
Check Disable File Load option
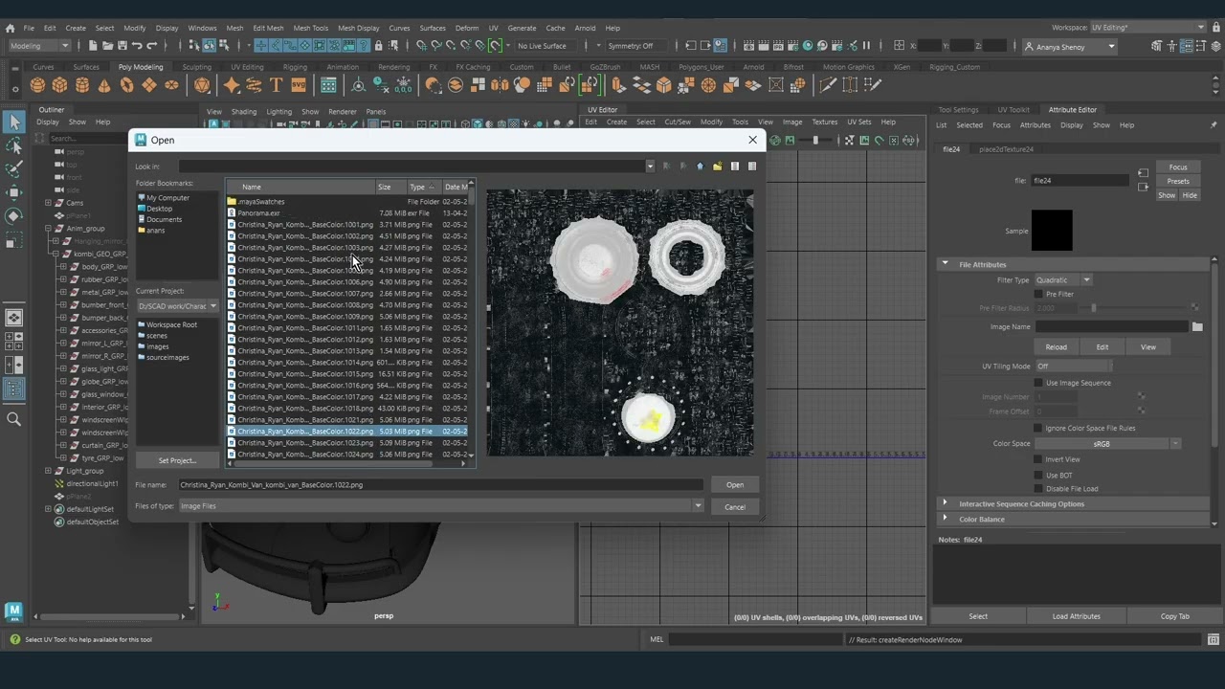(x=1038, y=489)
